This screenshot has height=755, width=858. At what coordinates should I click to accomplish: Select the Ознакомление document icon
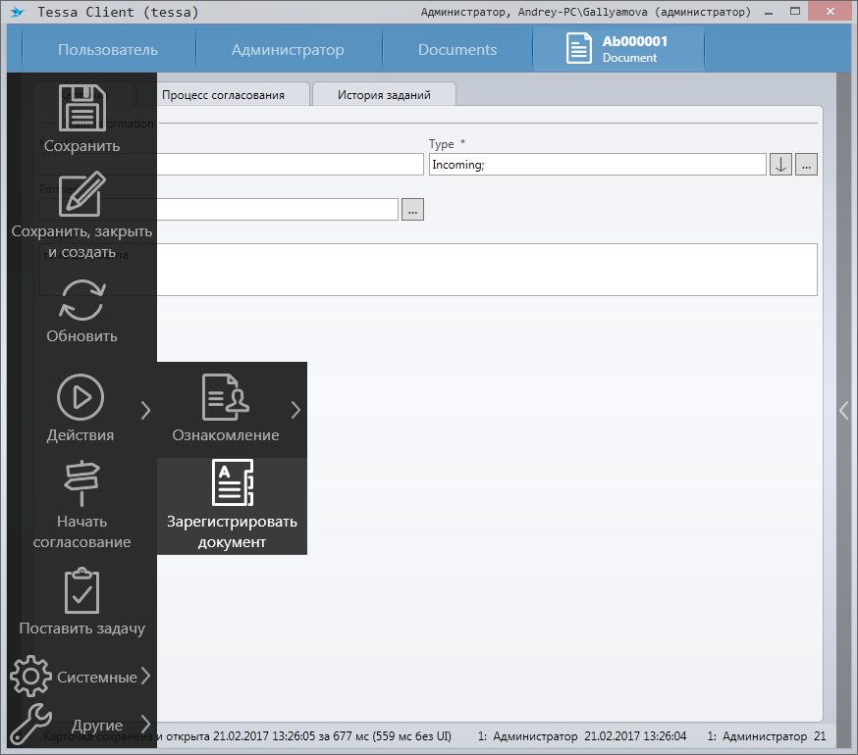click(225, 397)
